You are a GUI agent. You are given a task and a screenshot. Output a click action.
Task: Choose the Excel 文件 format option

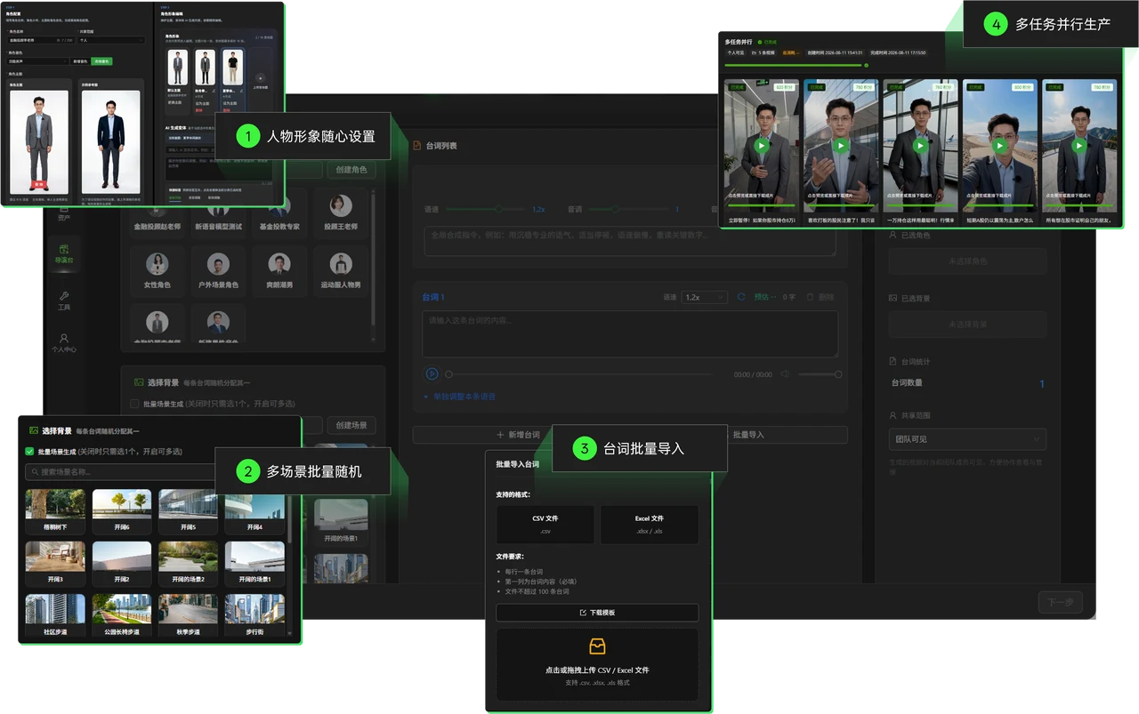[650, 524]
